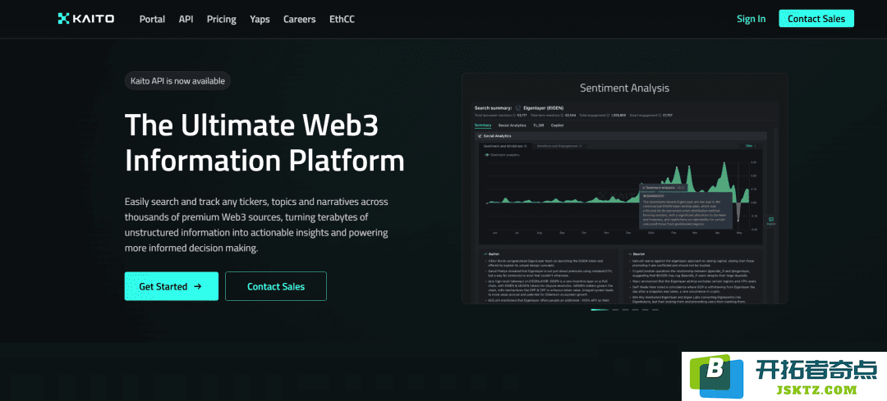This screenshot has width=887, height=401.
Task: Select the Sentiment and Mindshare chart tab
Action: pos(505,146)
